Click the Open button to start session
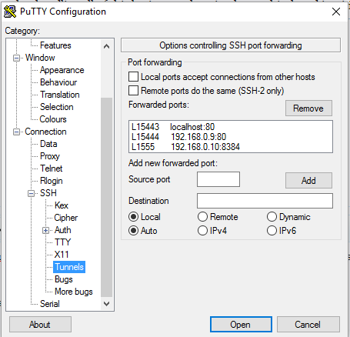350x337 pixels. tap(241, 325)
